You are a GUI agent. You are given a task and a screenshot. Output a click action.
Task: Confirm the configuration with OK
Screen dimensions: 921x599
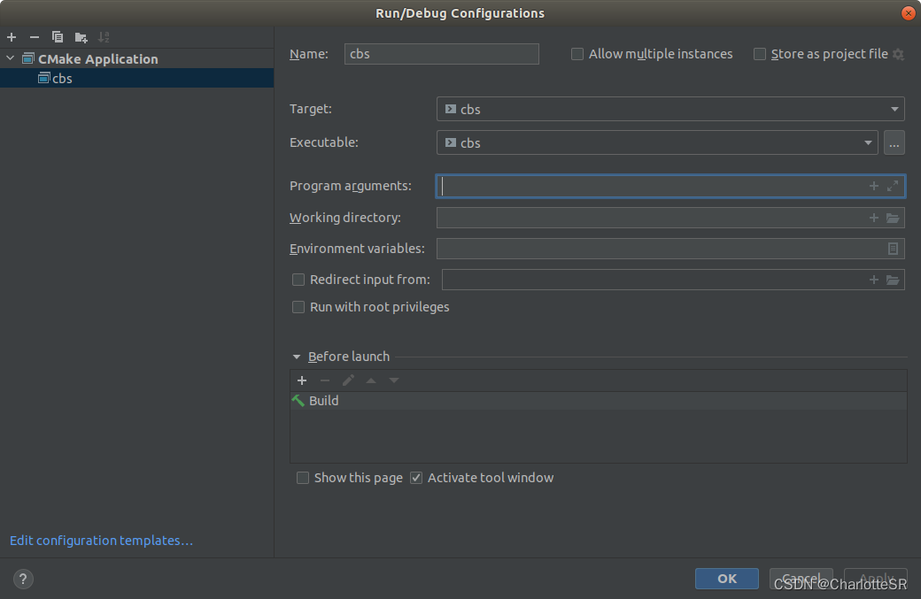click(x=726, y=579)
